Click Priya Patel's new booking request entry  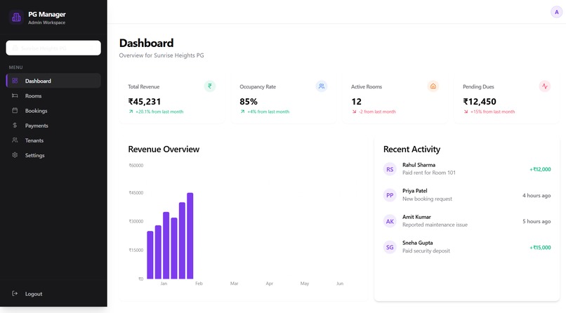pyautogui.click(x=467, y=195)
